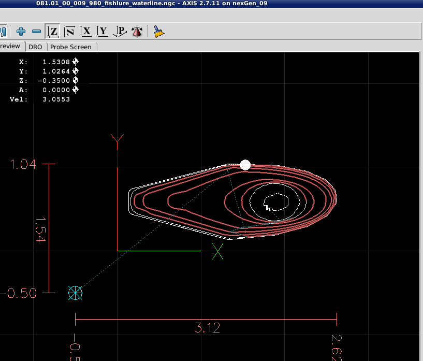Click the 3.12 width dimension label
The height and width of the screenshot is (361, 423).
(x=206, y=328)
